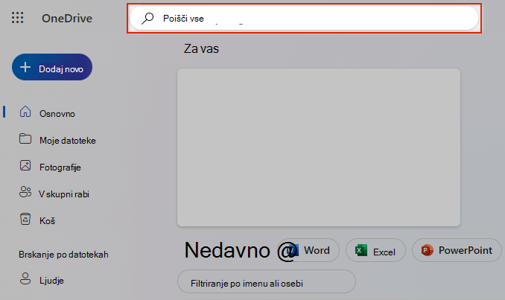Click the PowerPoint icon in filter chip
Viewport: 505px width, 300px height.
point(427,250)
